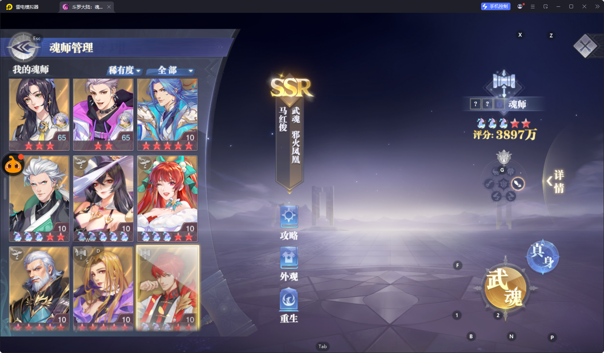
Task: Click the 邪火凤凰 spirit name text
Action: coord(296,147)
